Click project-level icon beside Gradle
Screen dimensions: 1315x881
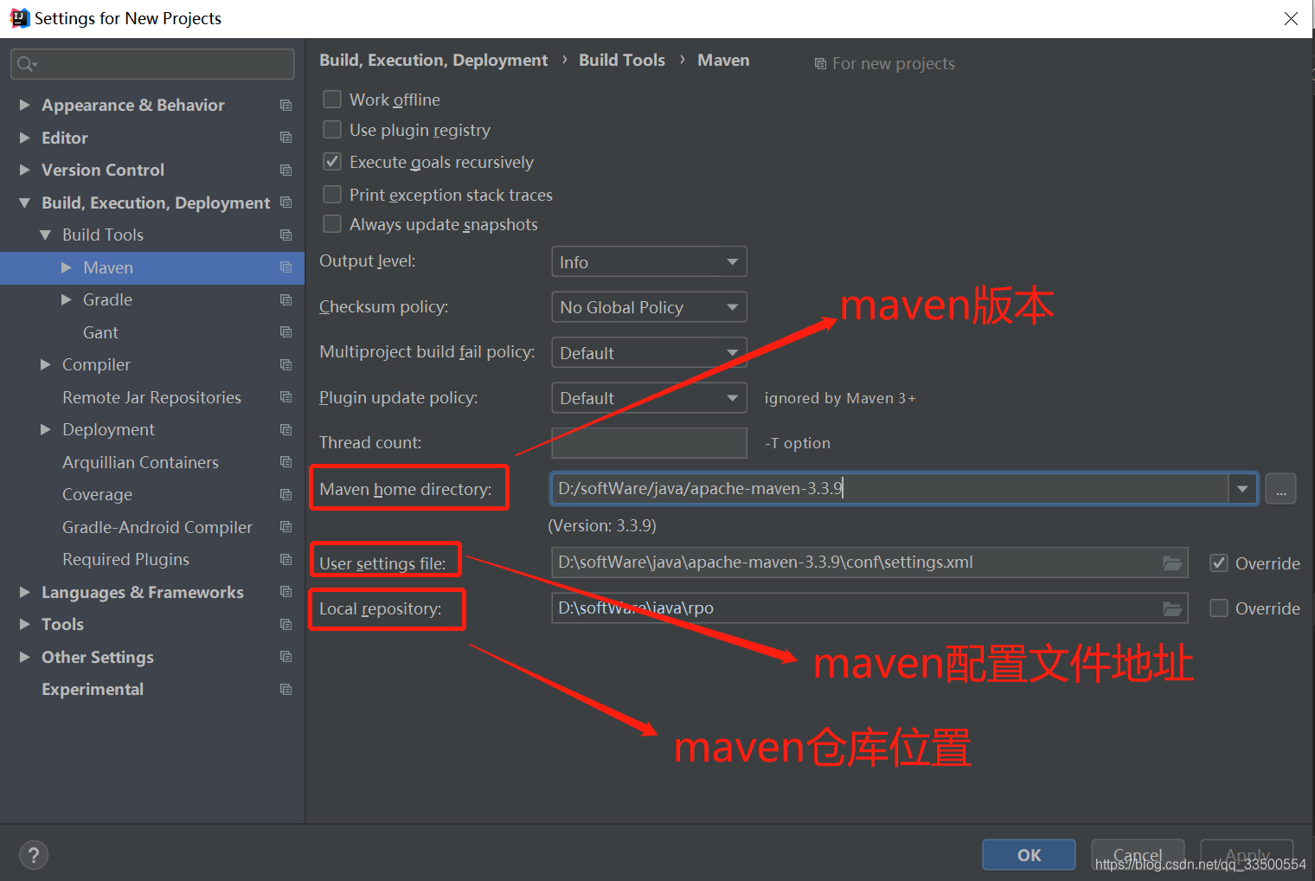285,300
